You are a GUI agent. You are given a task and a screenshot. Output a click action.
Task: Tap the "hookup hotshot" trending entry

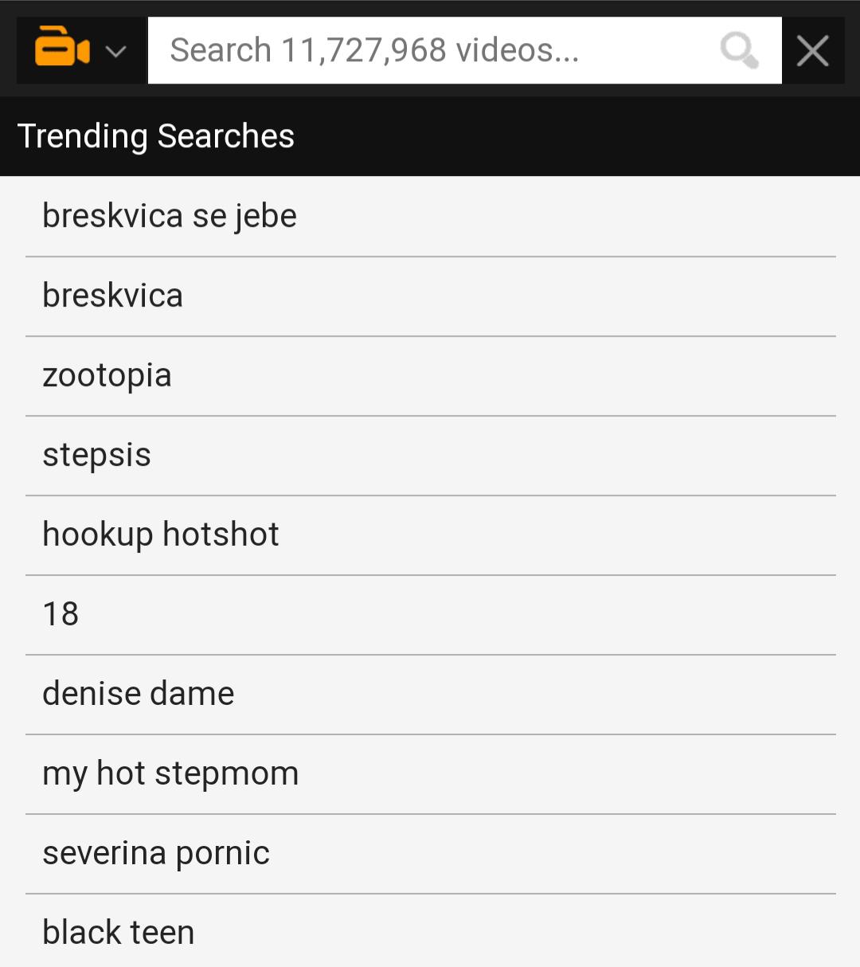coord(161,534)
